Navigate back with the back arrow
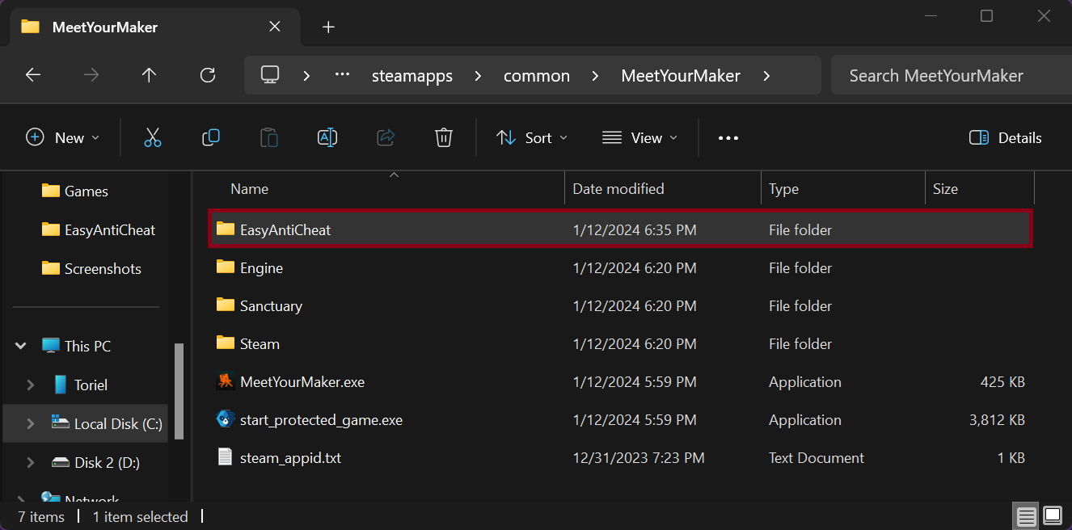Screen dimensions: 1072x530 point(33,75)
